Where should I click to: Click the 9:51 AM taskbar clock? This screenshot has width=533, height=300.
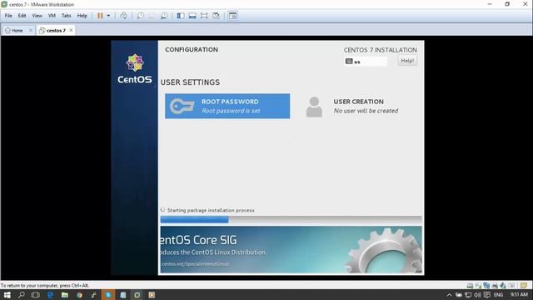[519, 294]
